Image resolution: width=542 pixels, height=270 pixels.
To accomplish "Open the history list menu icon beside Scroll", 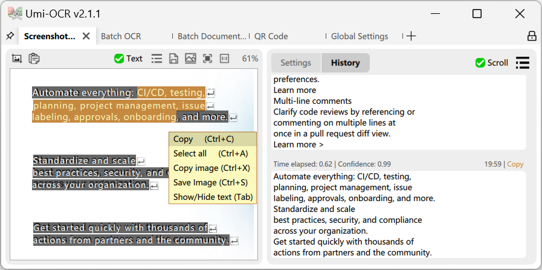I will 522,63.
